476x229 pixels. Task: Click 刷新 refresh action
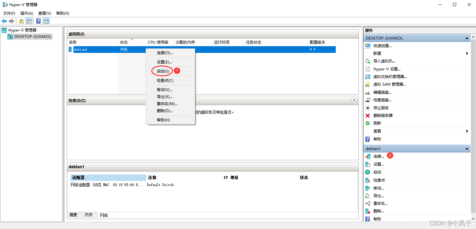[377, 123]
